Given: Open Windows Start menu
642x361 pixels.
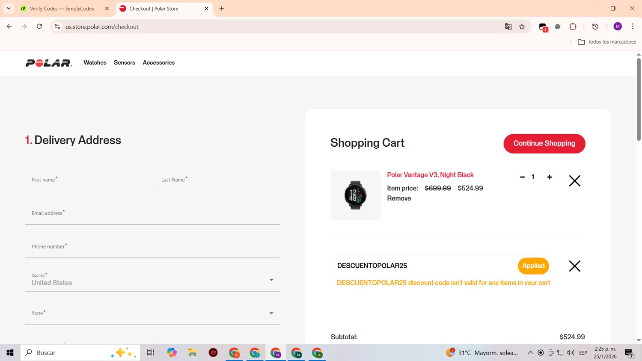Looking at the screenshot, I should (x=10, y=353).
